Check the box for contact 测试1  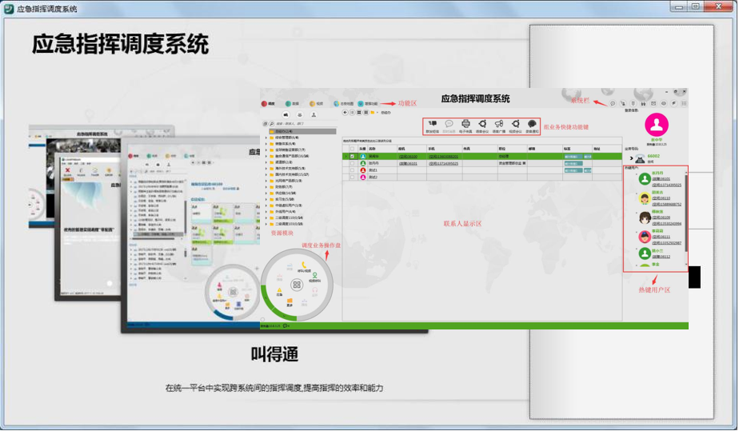pyautogui.click(x=352, y=170)
